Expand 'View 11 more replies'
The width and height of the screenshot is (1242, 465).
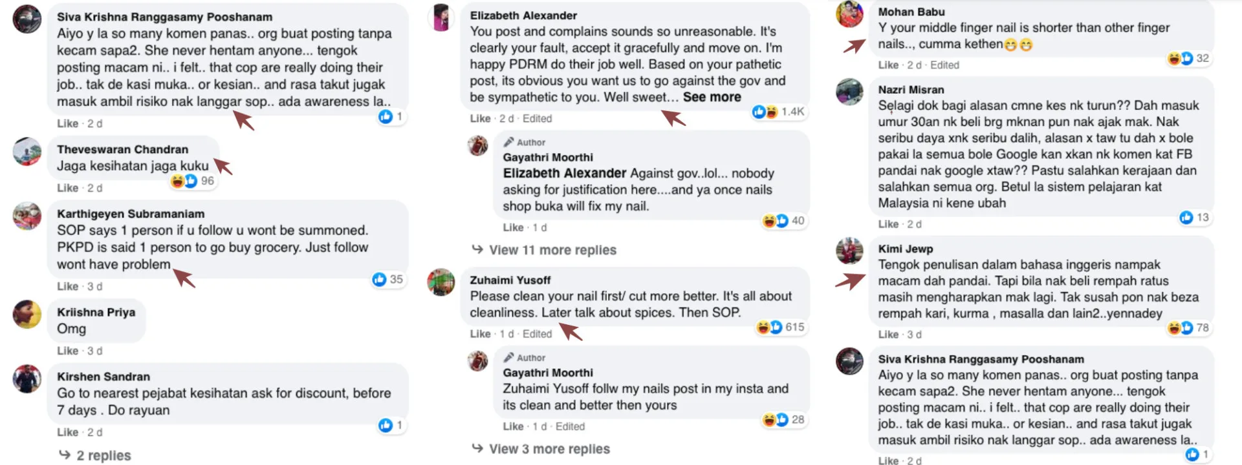(552, 250)
